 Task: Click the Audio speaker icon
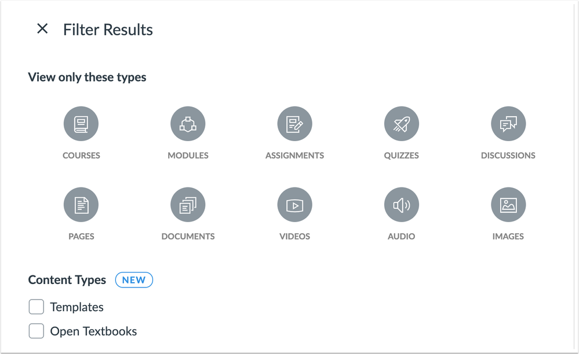click(401, 204)
